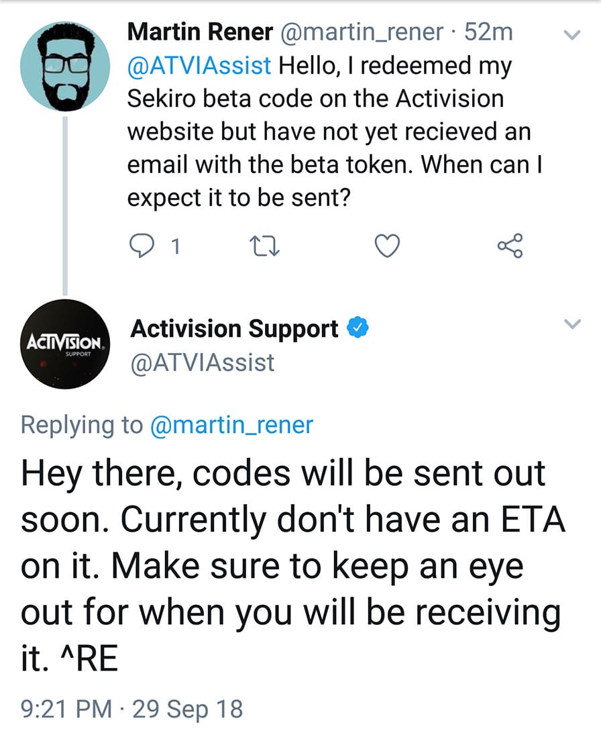Open Activision Support profile picture

point(65,344)
